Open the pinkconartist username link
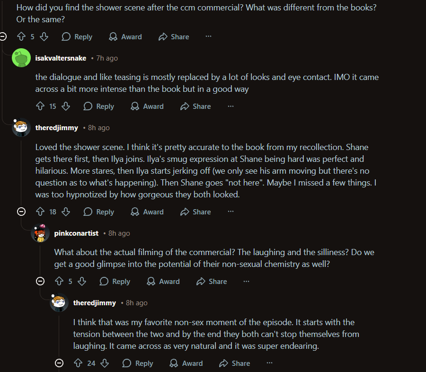The width and height of the screenshot is (426, 372). [76, 233]
